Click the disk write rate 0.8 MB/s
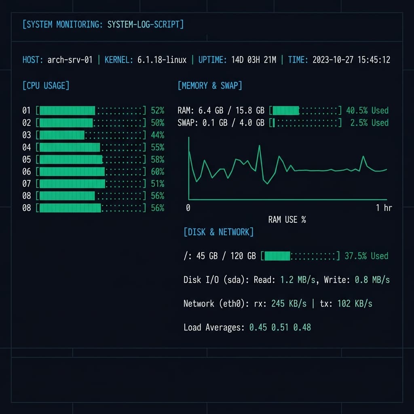The image size is (414, 414). (x=372, y=280)
